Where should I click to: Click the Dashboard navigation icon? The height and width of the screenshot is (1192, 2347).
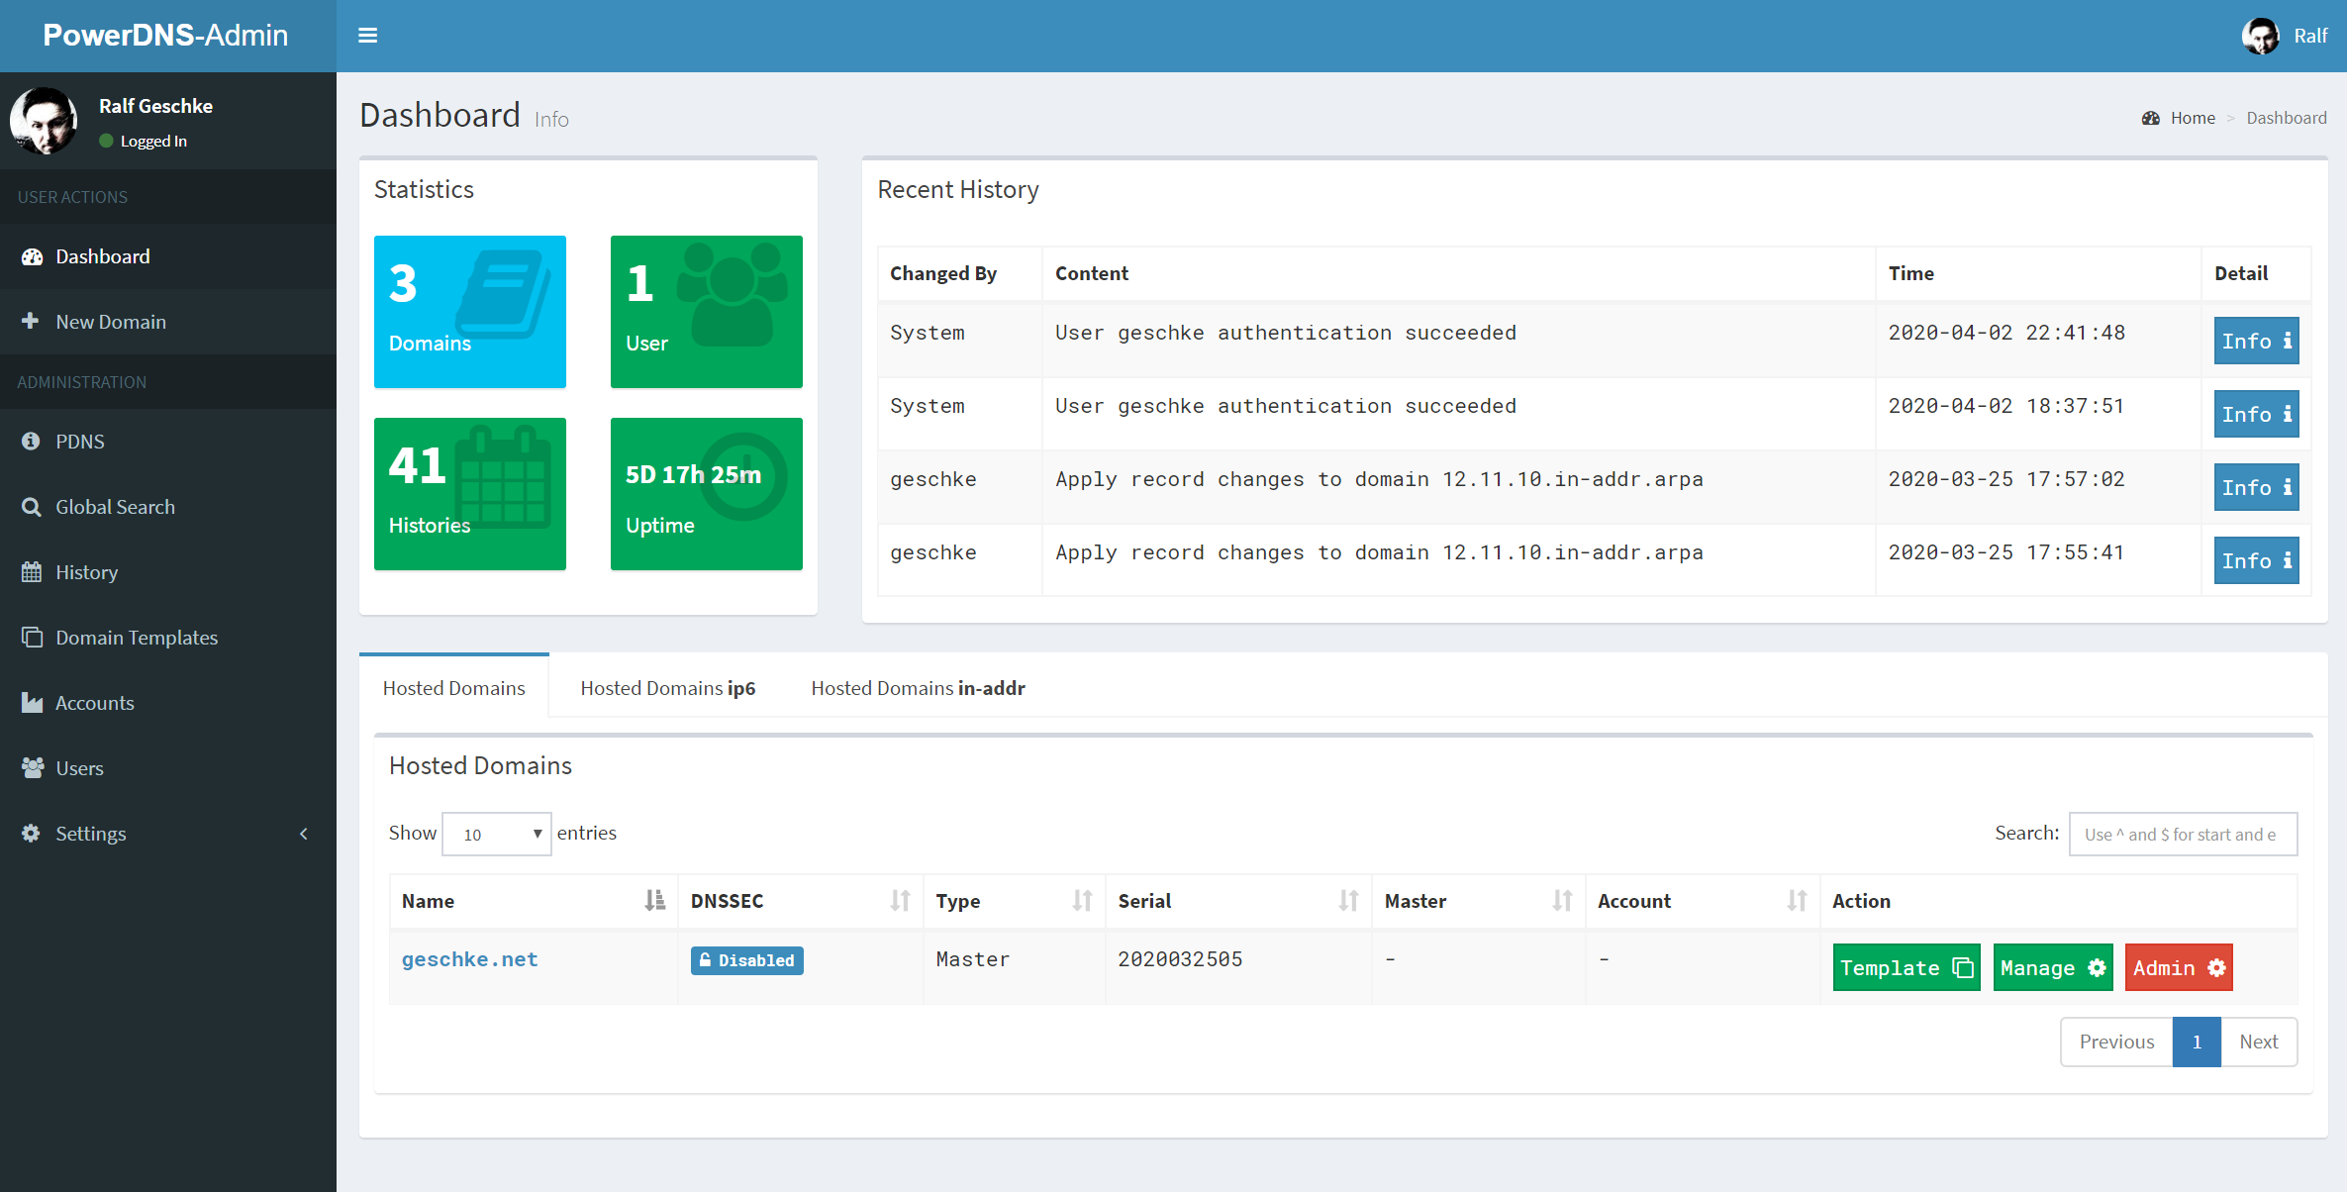click(x=32, y=257)
